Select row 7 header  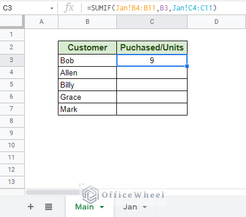tap(12, 108)
